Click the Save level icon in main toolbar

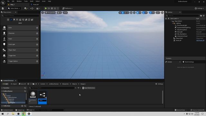point(3,8)
